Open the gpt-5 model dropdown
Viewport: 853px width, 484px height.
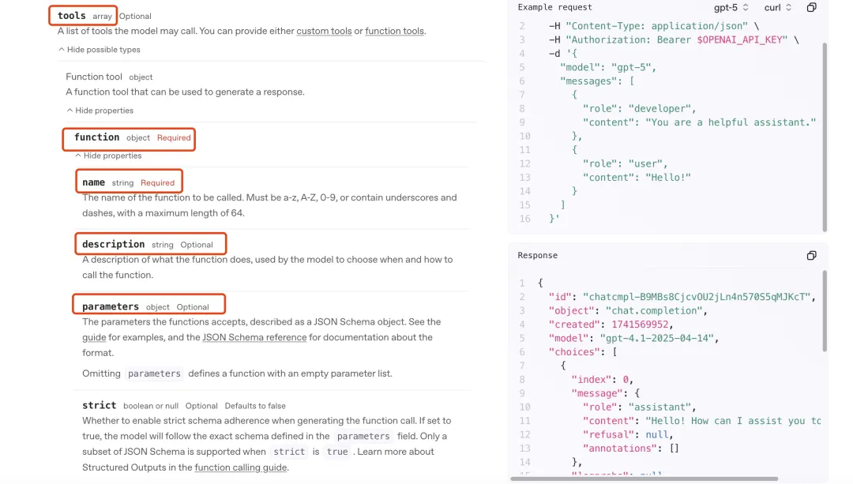731,8
